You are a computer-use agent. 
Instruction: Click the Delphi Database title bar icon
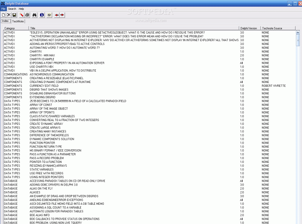tap(3, 3)
